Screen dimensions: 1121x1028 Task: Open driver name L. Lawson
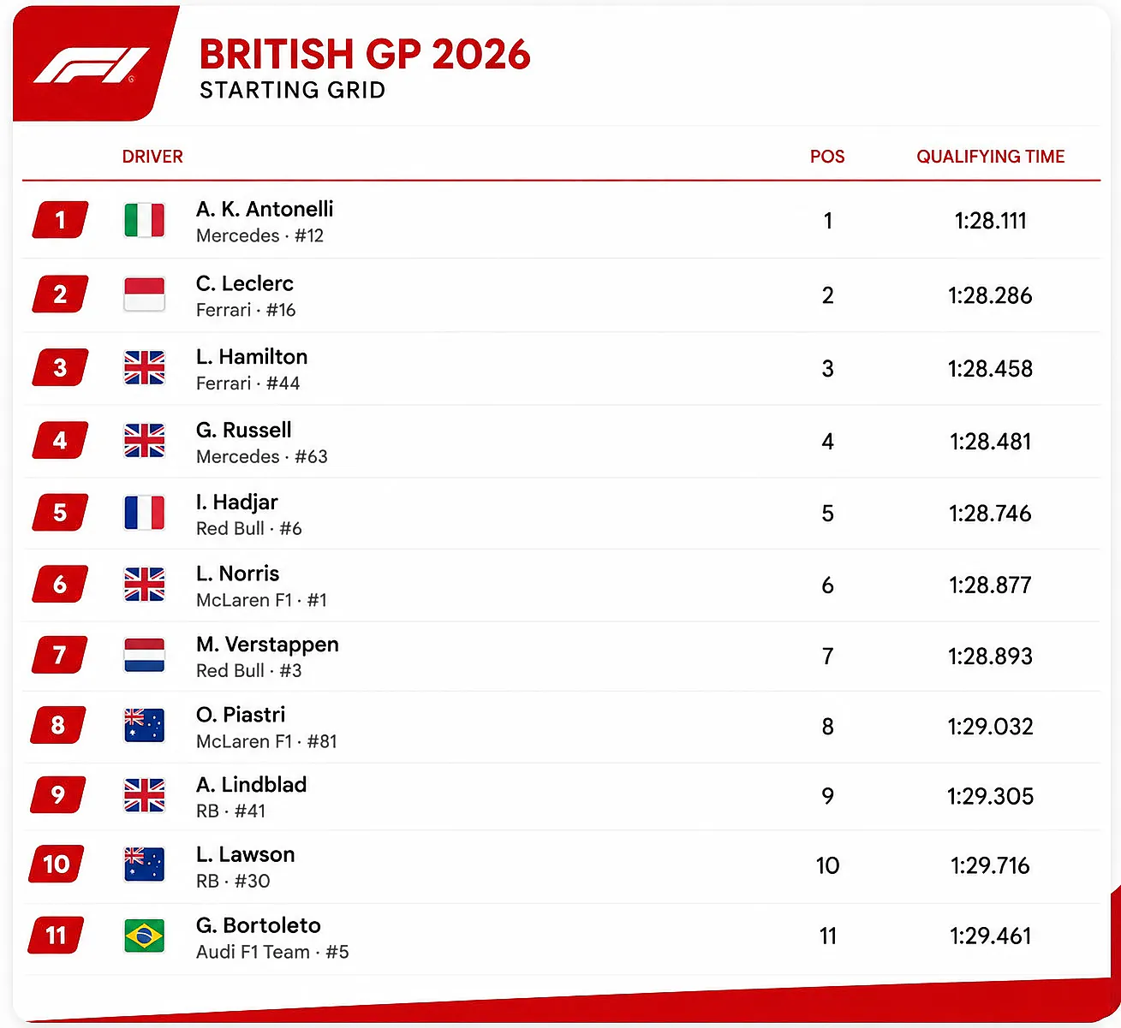(246, 854)
